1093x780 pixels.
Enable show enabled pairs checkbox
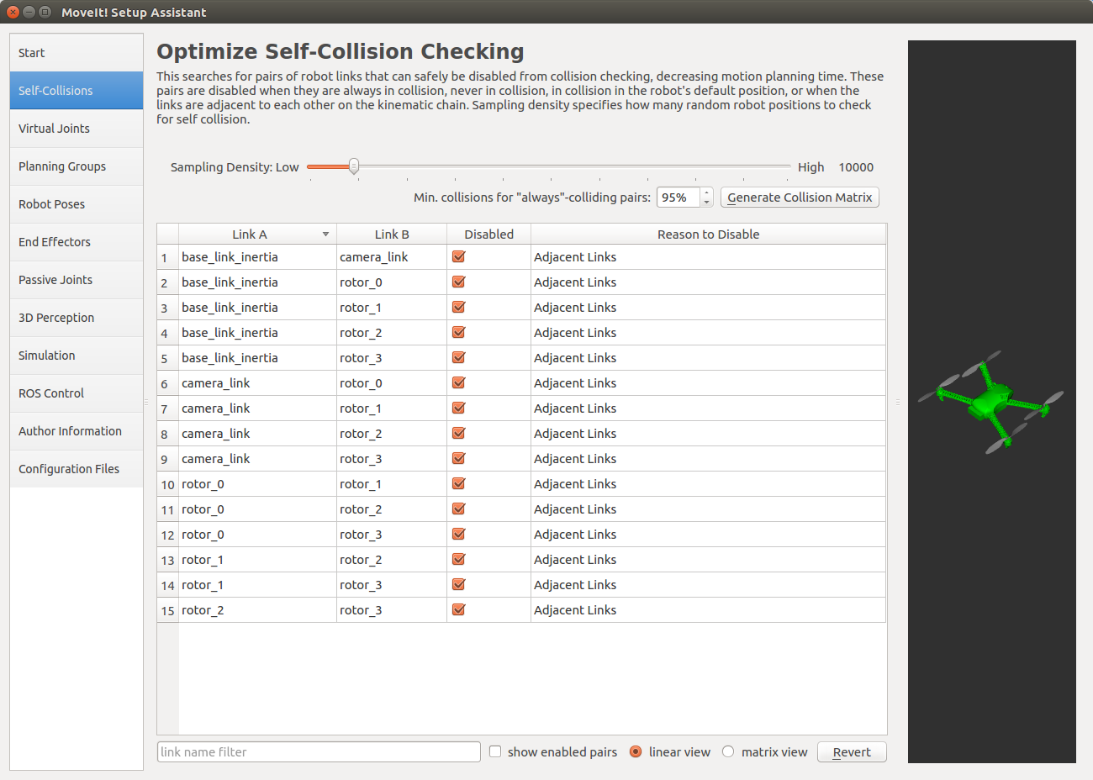[495, 752]
